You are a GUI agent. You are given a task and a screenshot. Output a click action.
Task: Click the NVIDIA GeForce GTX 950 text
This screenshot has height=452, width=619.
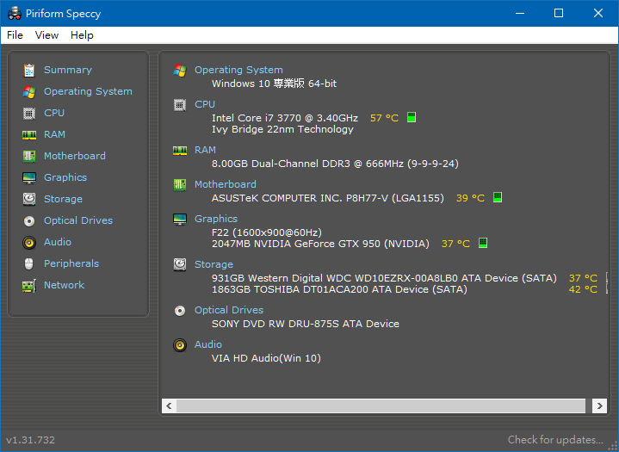[320, 244]
